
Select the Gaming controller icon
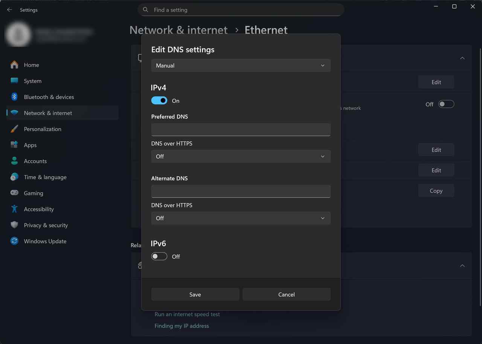coord(14,193)
